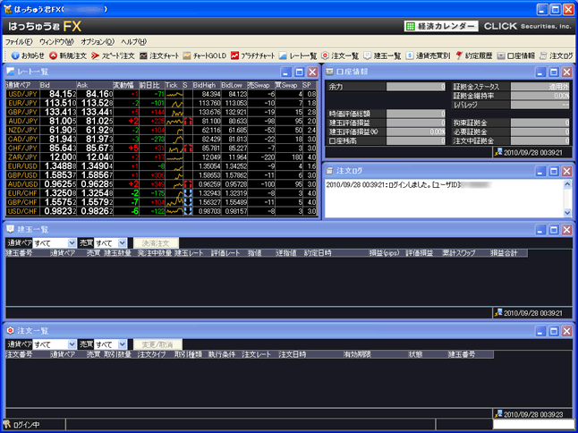Expand 通貨ペア dropdown in 建玉一覧 panel
The image size is (578, 433).
[72, 242]
